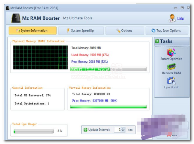Click the Help person icon

172,18
